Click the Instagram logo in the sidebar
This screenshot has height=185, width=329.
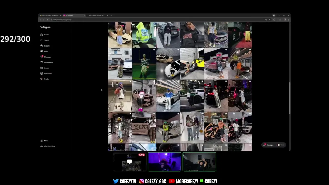[45, 27]
